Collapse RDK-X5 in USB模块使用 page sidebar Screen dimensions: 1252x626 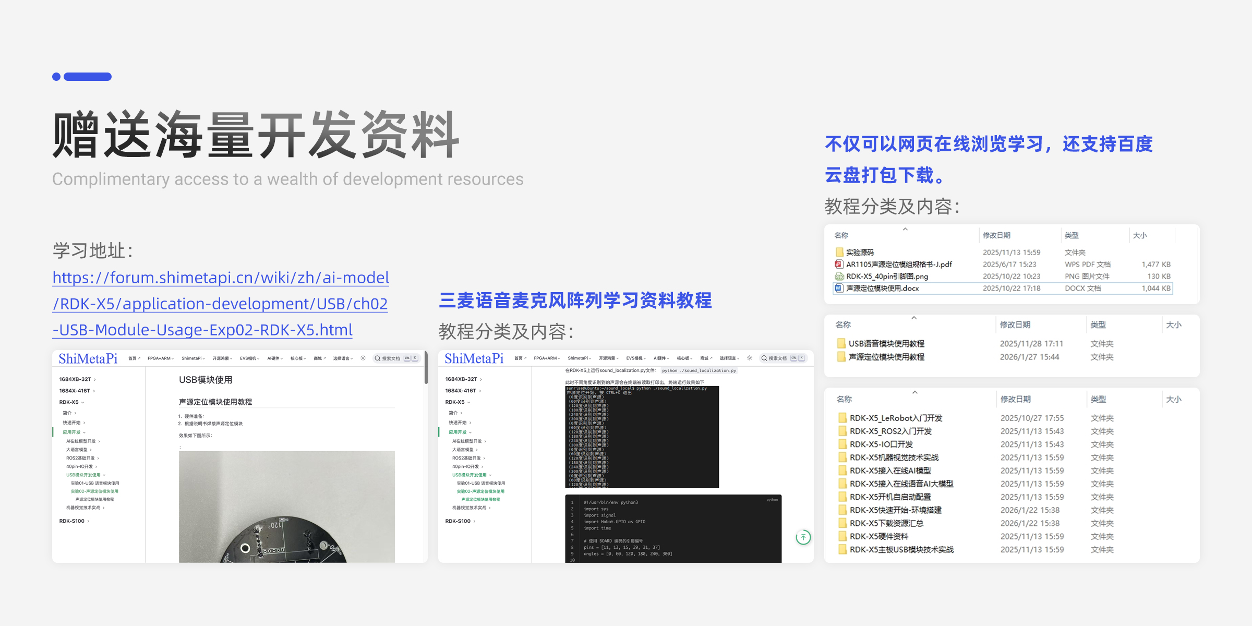tap(71, 402)
